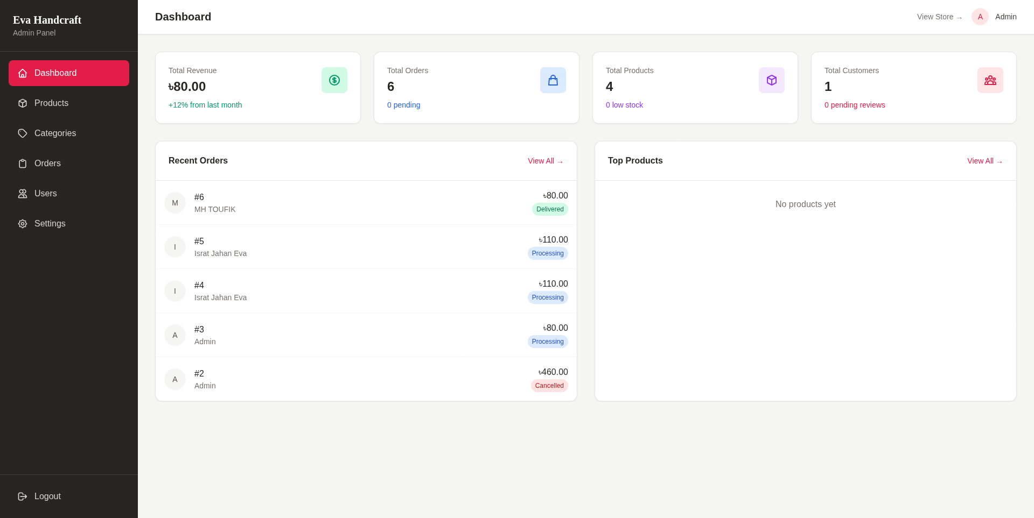This screenshot has width=1034, height=518.
Task: Click the Products box icon in sidebar
Action: click(23, 103)
